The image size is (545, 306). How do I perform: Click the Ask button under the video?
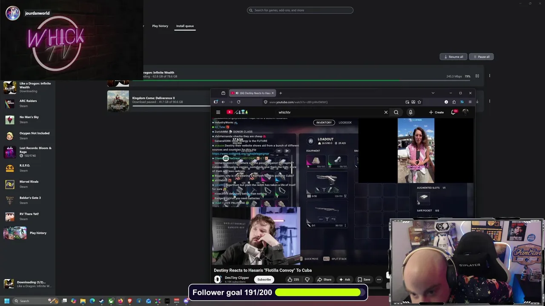tap(344, 279)
